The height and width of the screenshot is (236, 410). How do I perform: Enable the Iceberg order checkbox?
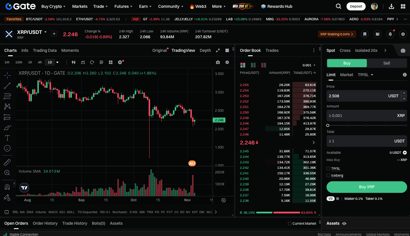click(x=328, y=175)
